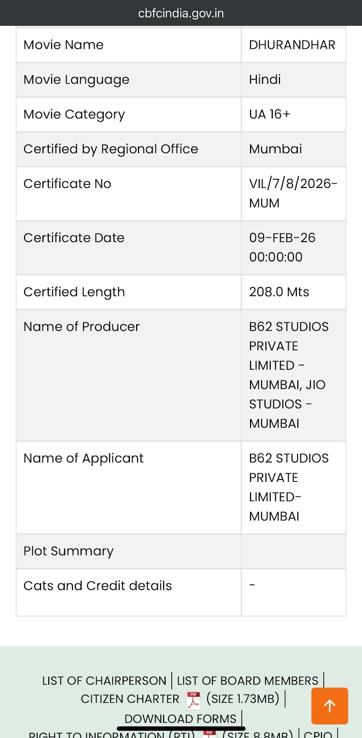The height and width of the screenshot is (738, 362).
Task: Click the Mumbai regional office value
Action: [x=276, y=149]
